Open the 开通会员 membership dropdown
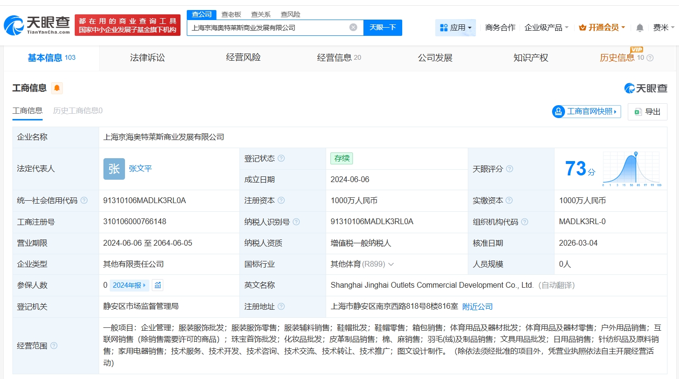Image resolution: width=679 pixels, height=379 pixels. pos(602,28)
